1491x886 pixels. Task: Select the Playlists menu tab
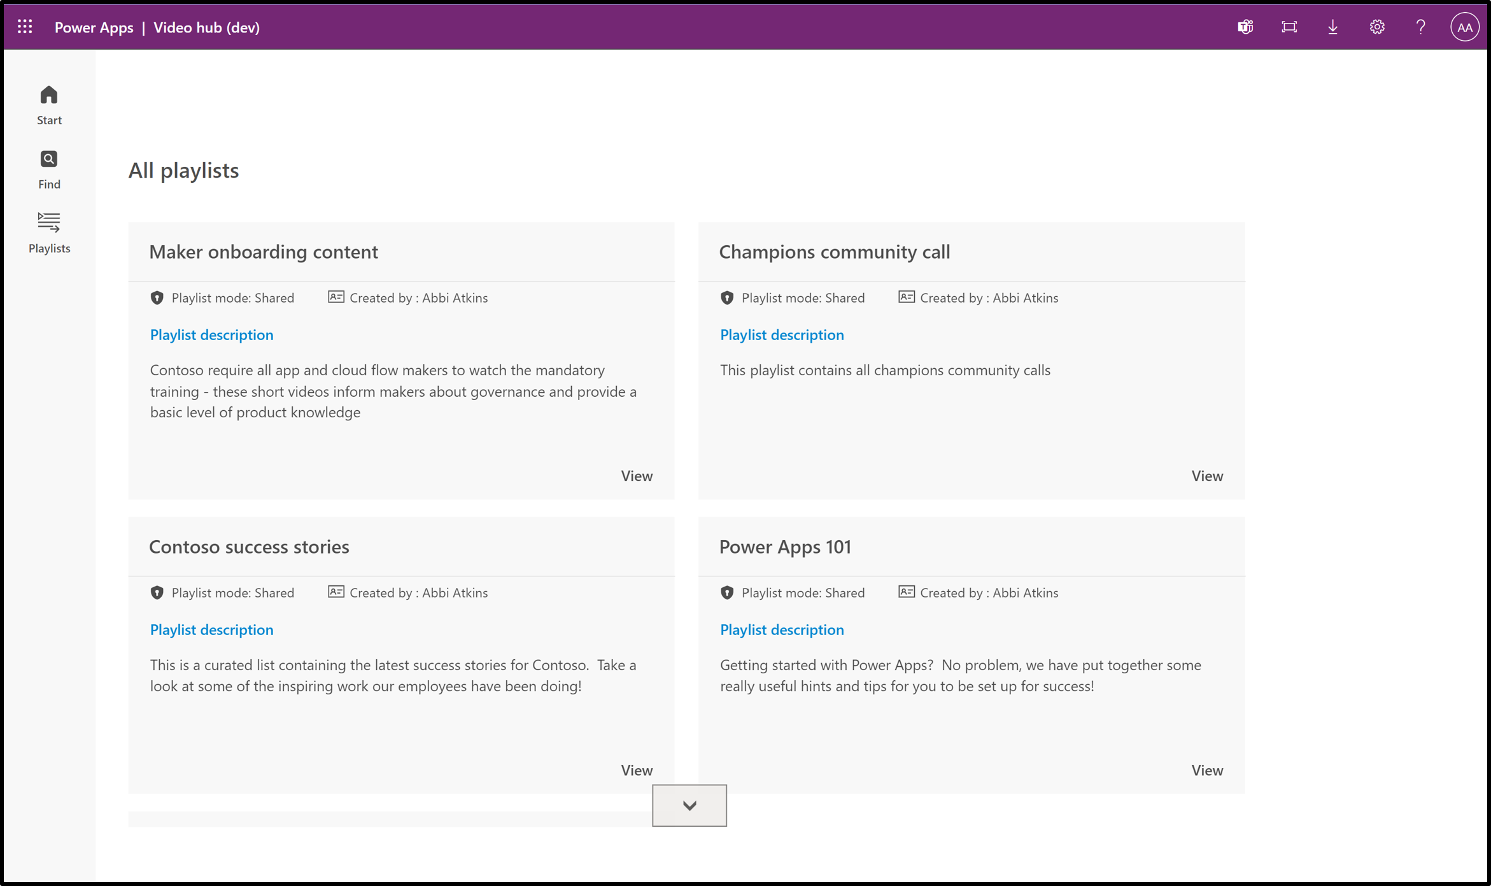50,231
